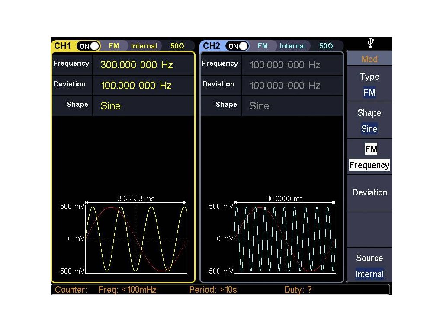Select the CH1 channel tab
Screen dimensions: 443x332
pyautogui.click(x=63, y=46)
